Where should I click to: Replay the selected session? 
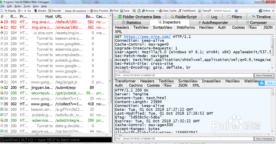coord(10,11)
